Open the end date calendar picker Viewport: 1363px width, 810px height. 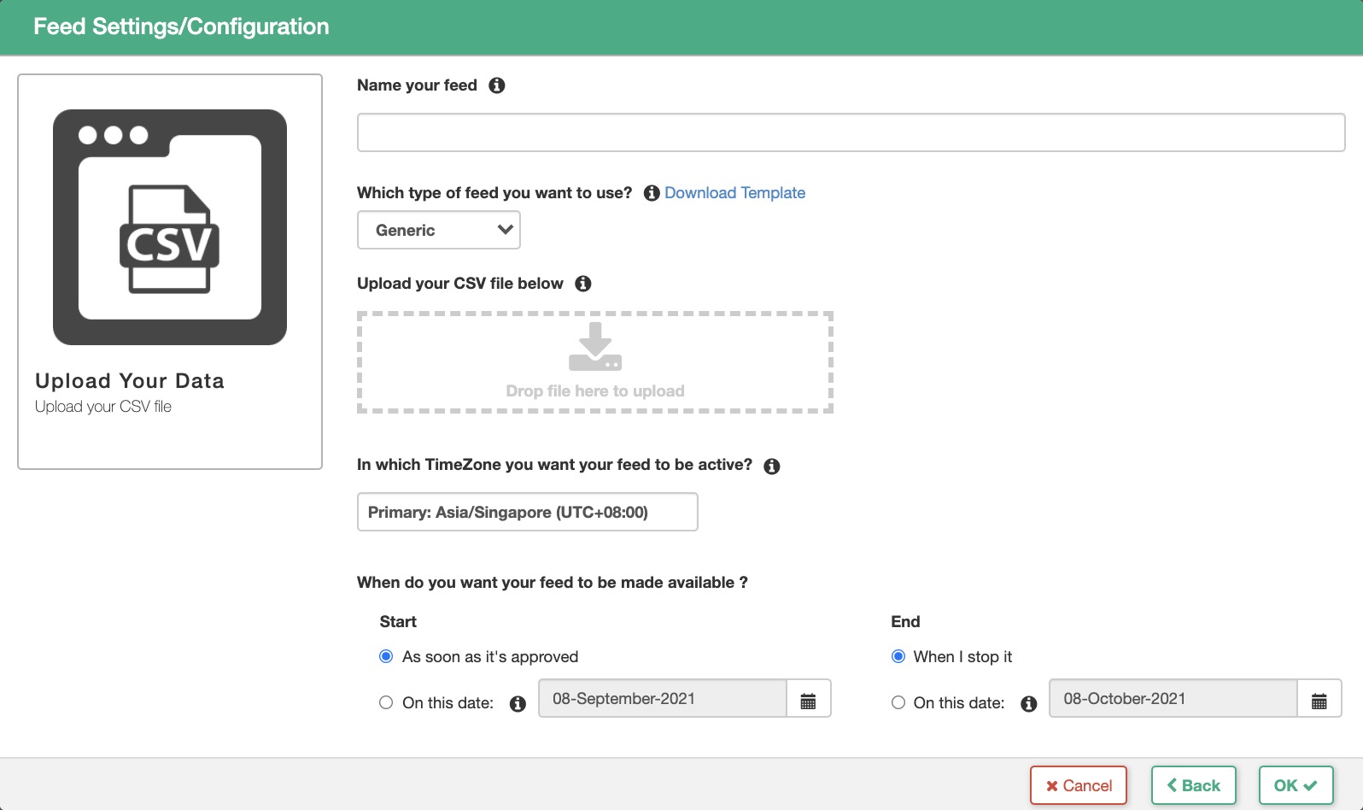pos(1319,699)
